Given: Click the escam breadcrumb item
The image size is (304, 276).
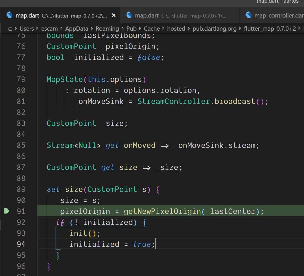Looking at the screenshot, I should pos(50,29).
